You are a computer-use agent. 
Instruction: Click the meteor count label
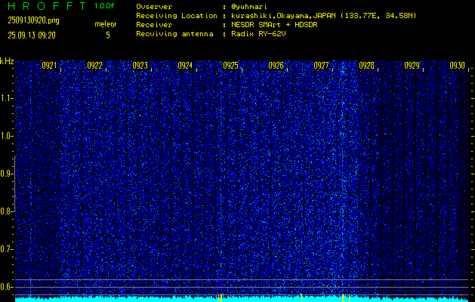106,24
